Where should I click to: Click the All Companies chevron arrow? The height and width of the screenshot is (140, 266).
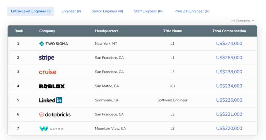(253, 21)
